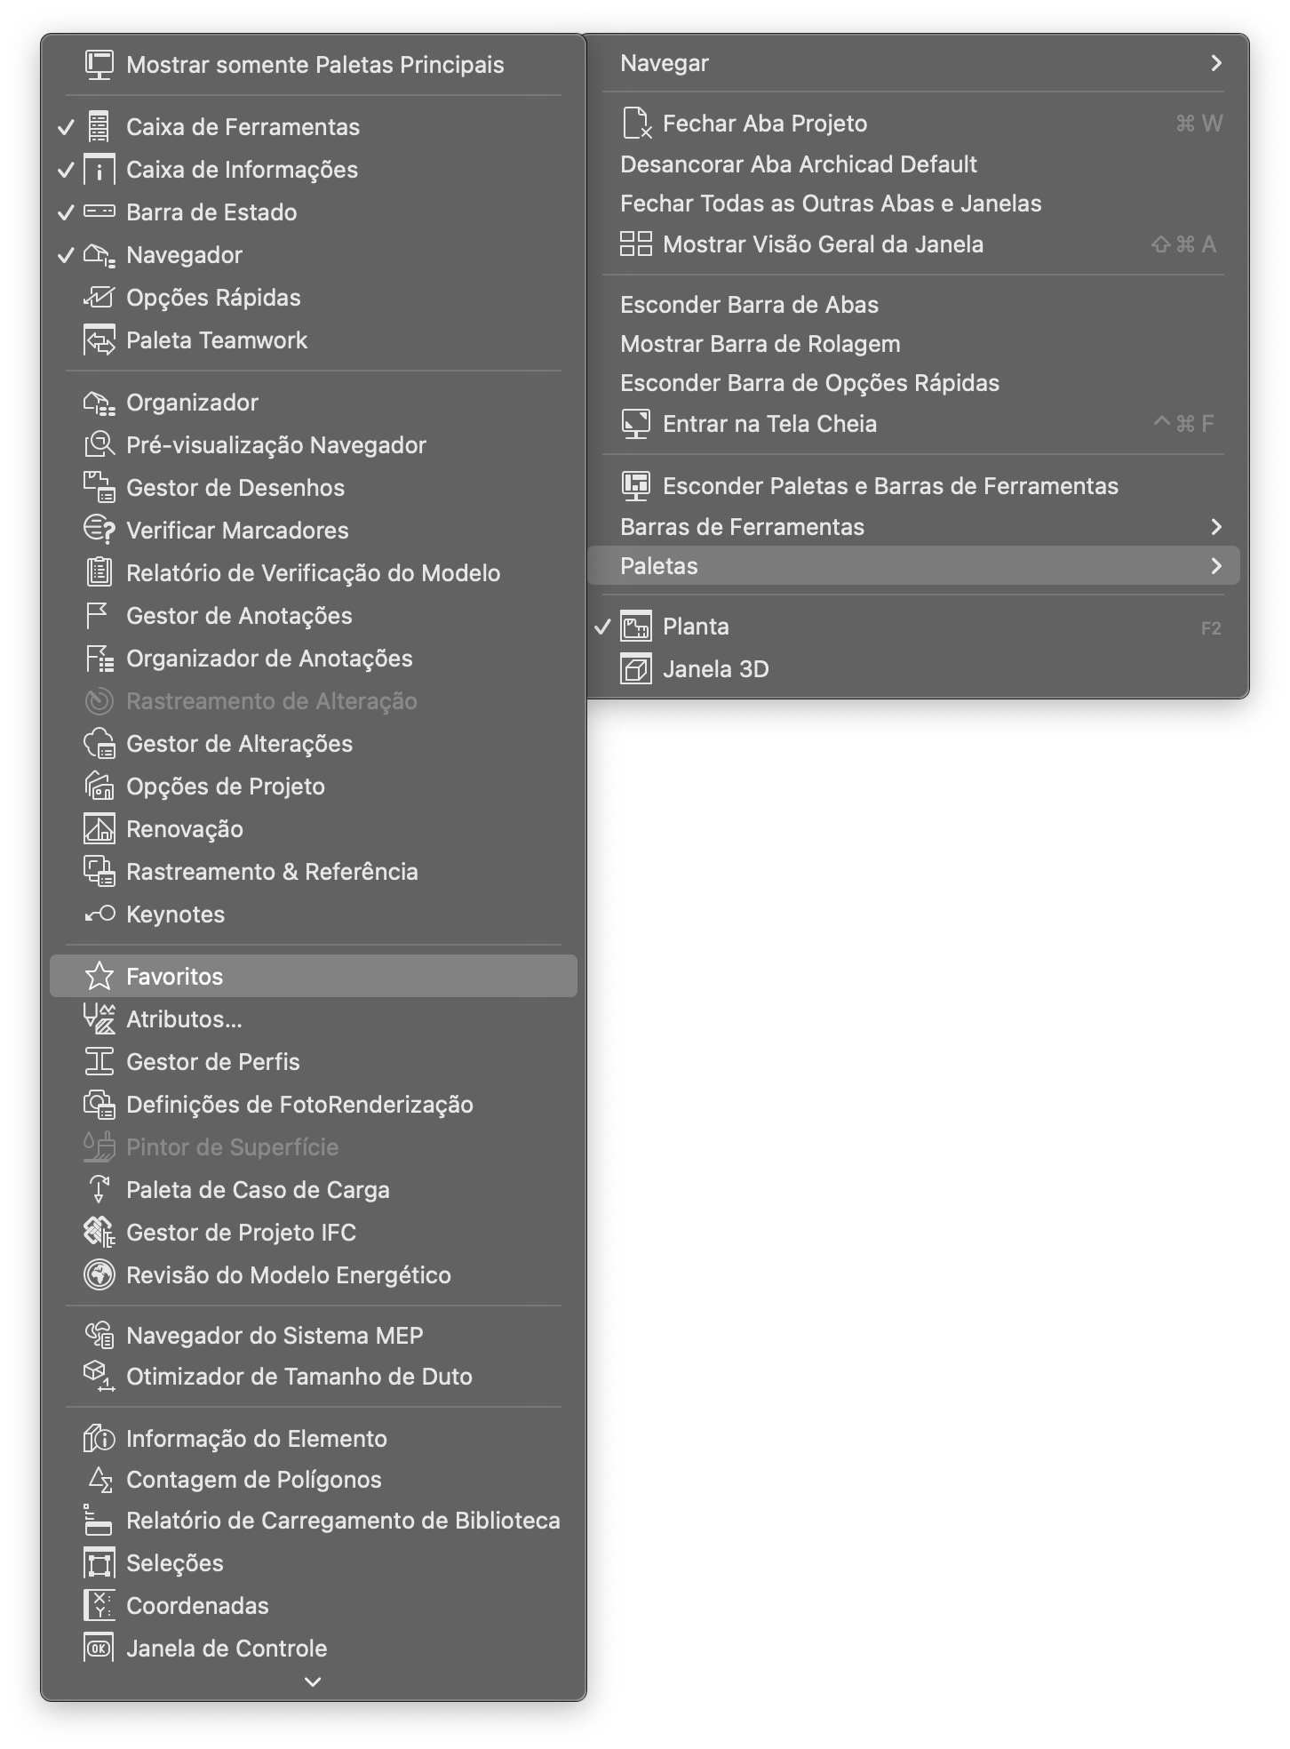
Task: Select Mostrar Barra de Rolagem
Action: pyautogui.click(x=913, y=344)
